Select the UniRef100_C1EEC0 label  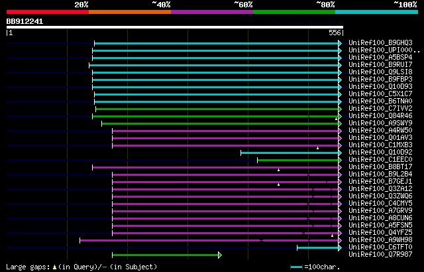click(380, 160)
